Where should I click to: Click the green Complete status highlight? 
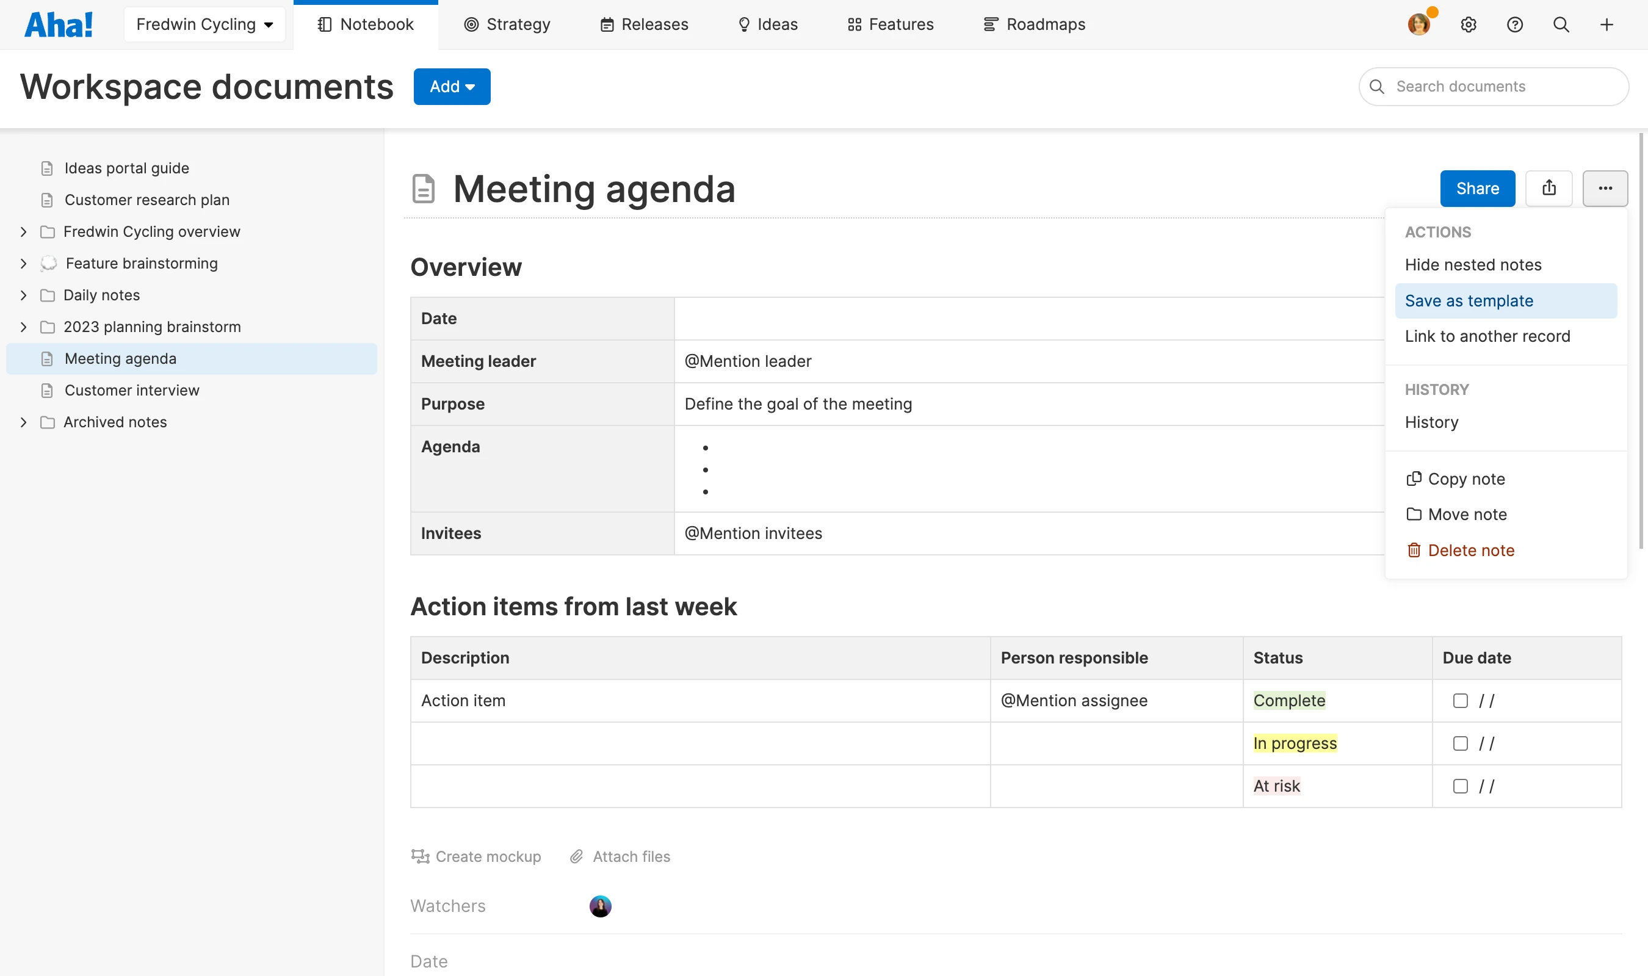click(x=1288, y=701)
